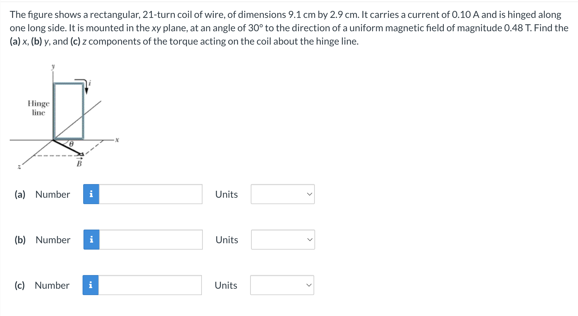
Task: Click the Hinge line label in figure
Action: click(39, 108)
